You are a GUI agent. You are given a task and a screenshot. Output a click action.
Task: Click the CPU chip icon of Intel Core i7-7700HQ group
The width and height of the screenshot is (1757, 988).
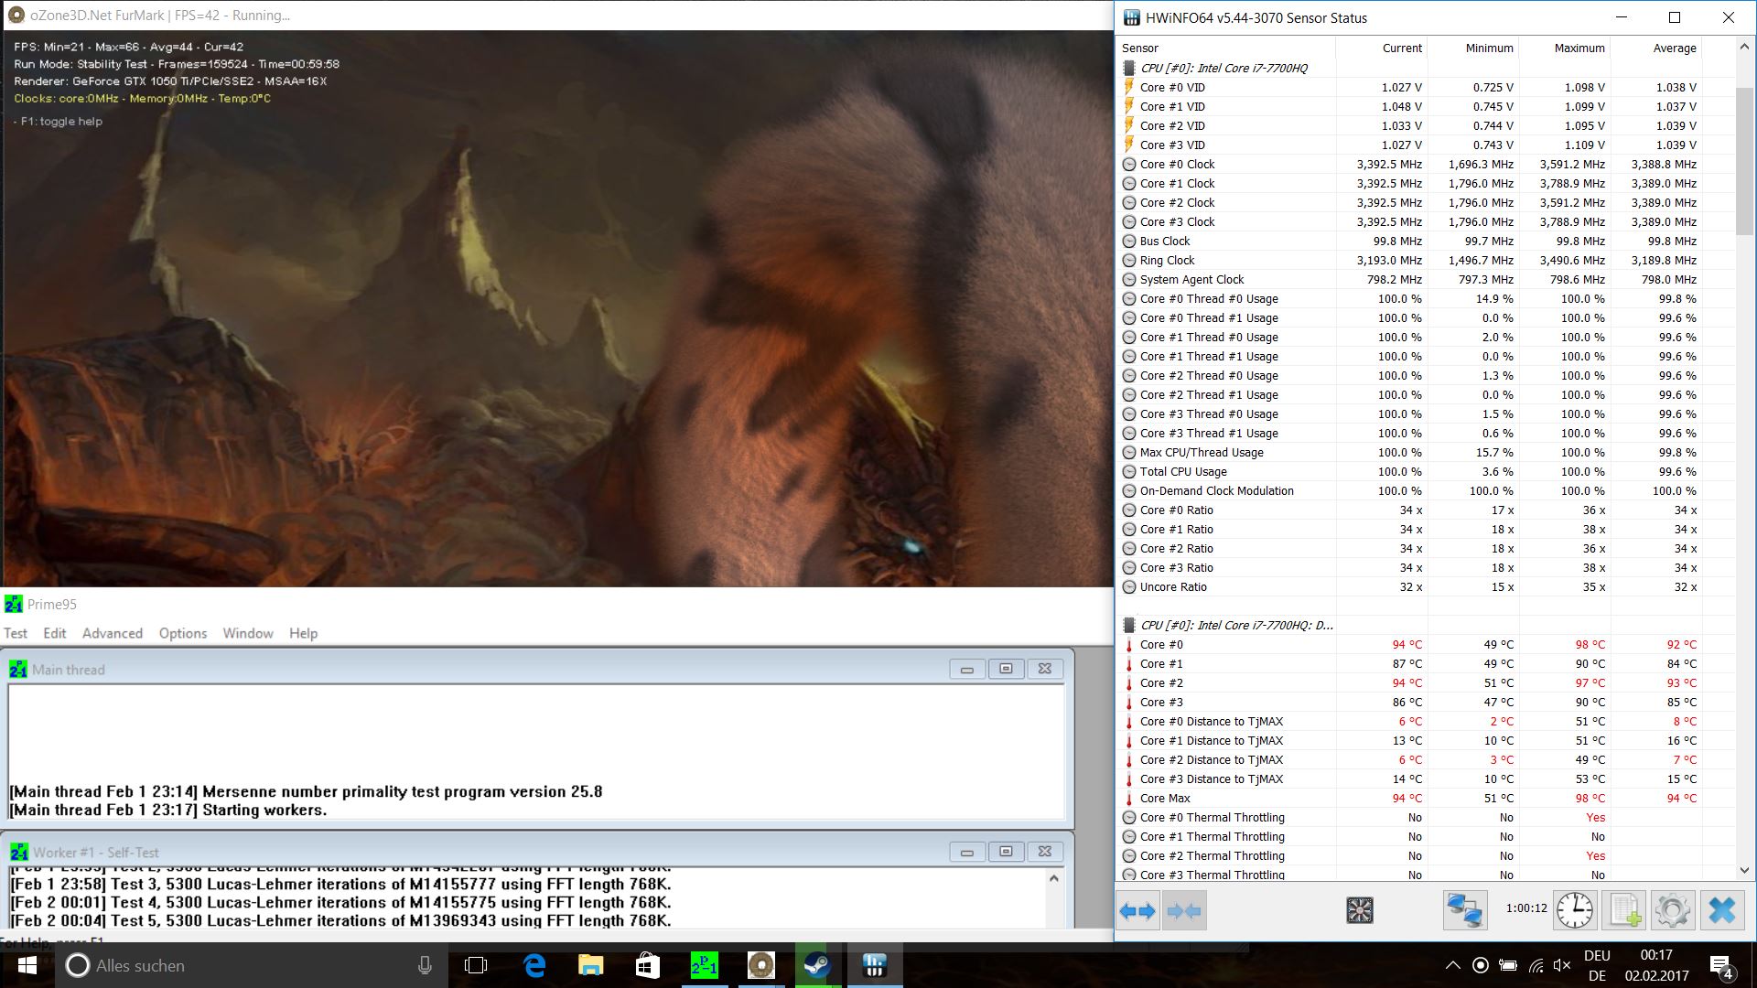1129,68
